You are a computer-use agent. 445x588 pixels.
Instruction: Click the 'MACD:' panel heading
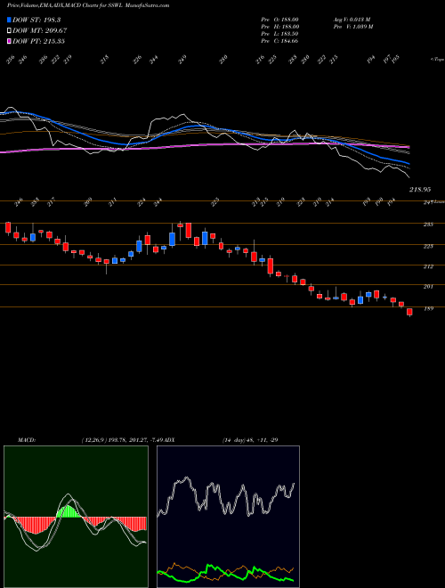coord(27,440)
